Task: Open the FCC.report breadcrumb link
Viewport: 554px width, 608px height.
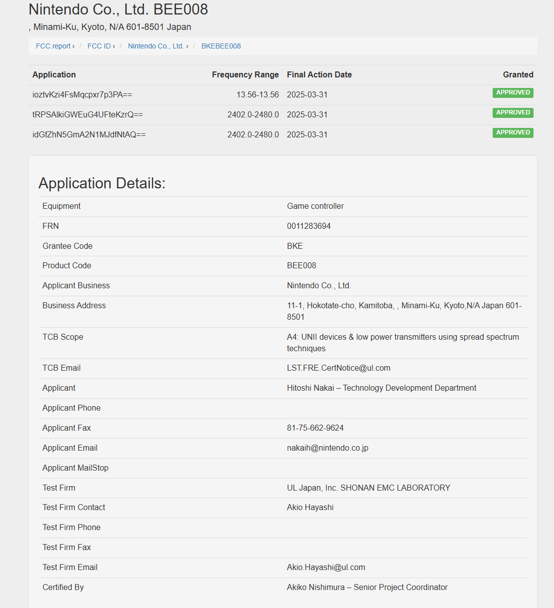Action: [53, 46]
